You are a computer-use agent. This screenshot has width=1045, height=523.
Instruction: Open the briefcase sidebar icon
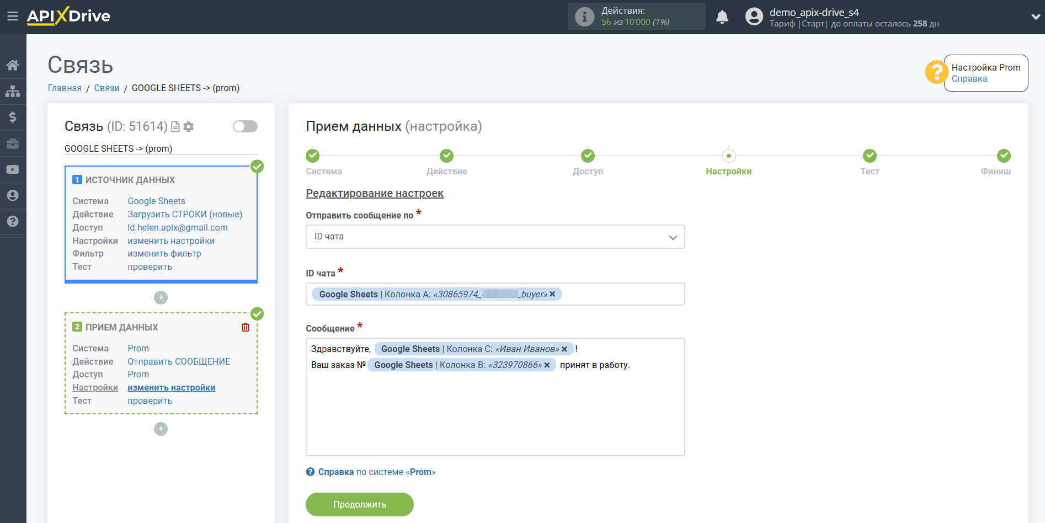[x=13, y=143]
